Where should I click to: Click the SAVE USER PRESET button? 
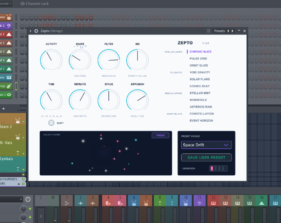pos(207,157)
